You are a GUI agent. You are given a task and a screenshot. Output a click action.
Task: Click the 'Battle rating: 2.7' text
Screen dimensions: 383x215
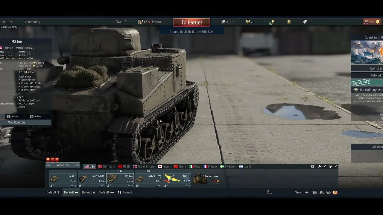25,48
